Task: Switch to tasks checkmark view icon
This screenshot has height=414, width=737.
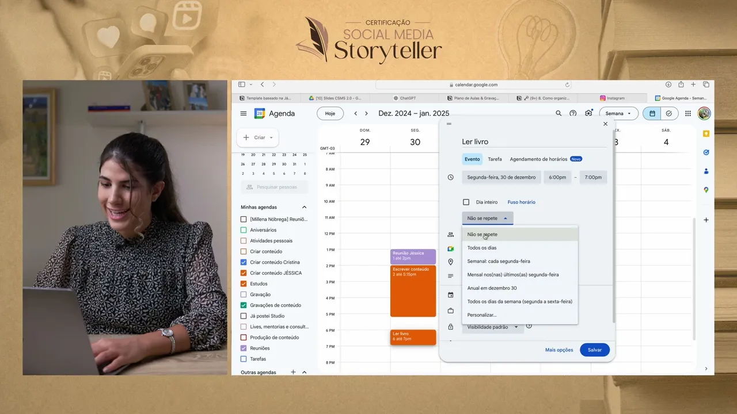Action: click(x=670, y=113)
